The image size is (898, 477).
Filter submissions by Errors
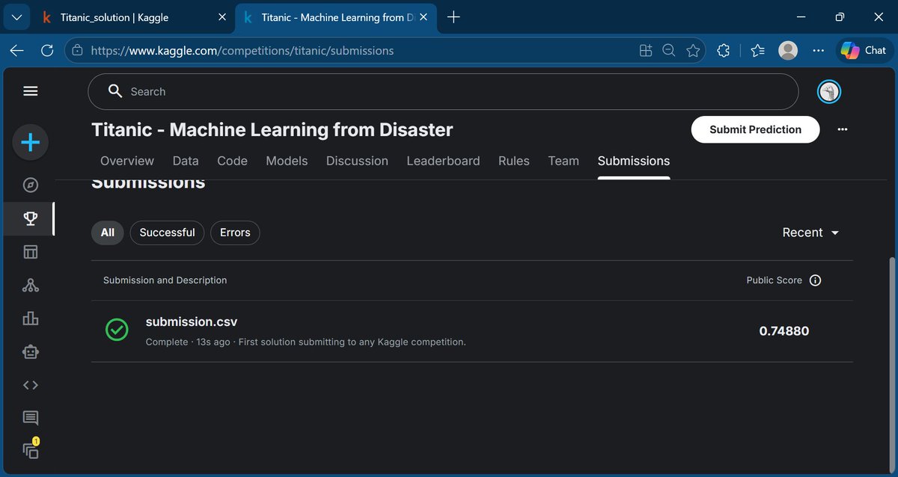[x=235, y=233]
